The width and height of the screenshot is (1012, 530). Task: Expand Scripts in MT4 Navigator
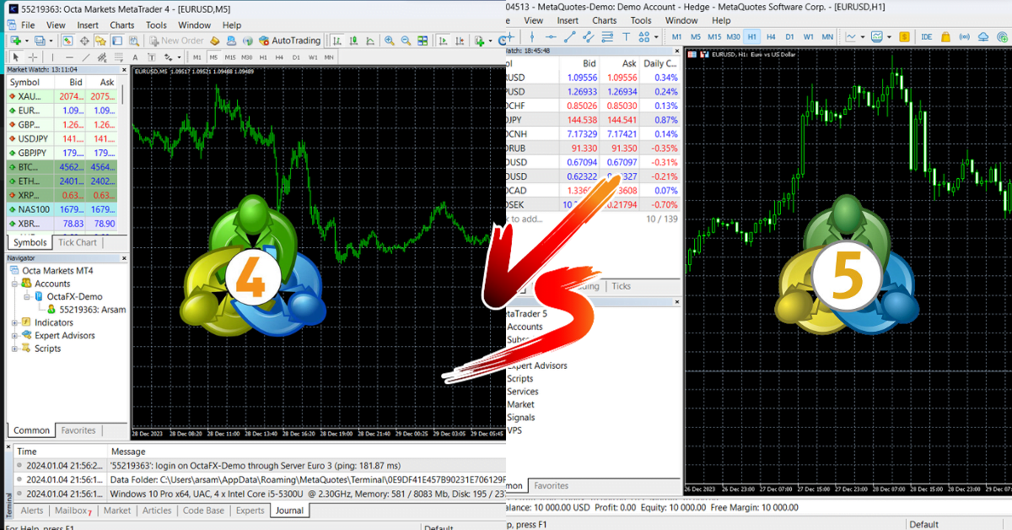pos(14,349)
